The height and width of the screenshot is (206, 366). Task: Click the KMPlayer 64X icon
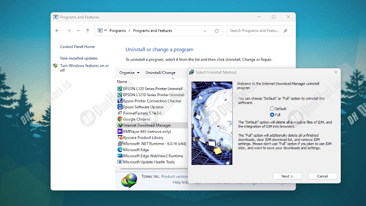pyautogui.click(x=120, y=131)
